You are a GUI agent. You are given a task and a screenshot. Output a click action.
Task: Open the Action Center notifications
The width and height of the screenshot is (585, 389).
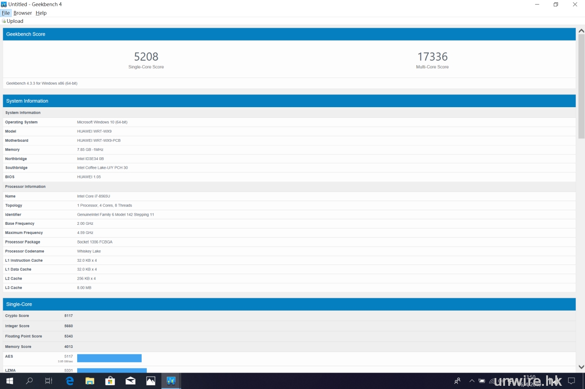coord(571,381)
